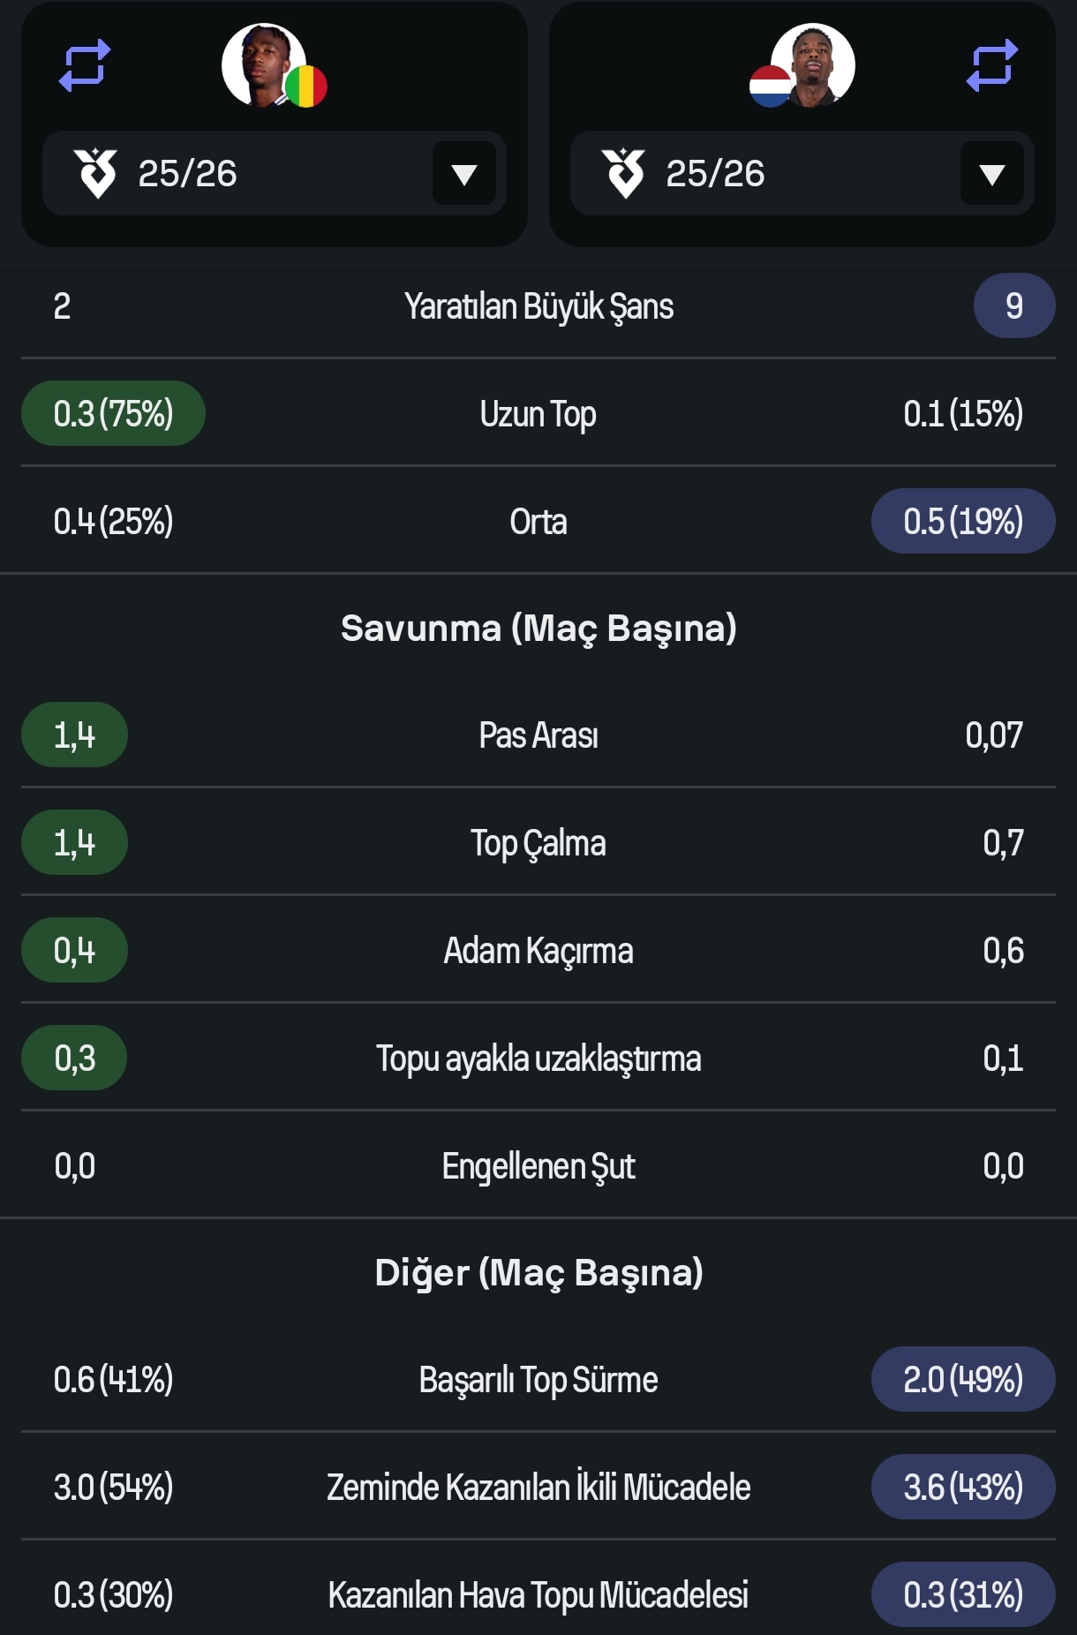Tap the swap icon for the right player
The image size is (1077, 1635).
coord(992,65)
